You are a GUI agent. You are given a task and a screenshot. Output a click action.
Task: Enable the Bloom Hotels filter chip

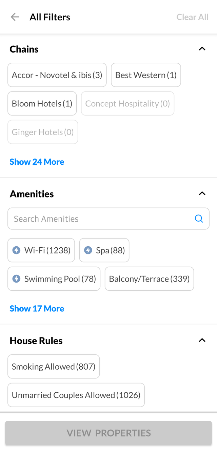click(42, 103)
